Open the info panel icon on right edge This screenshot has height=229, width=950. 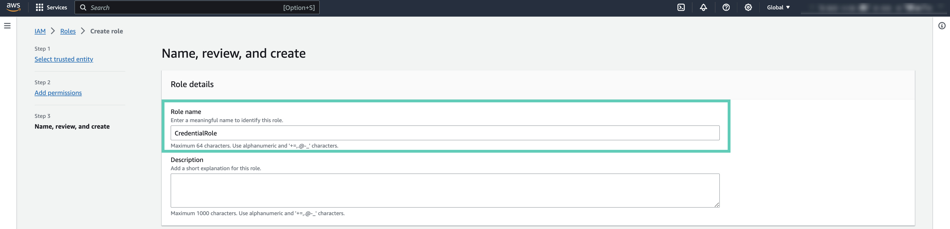pyautogui.click(x=941, y=26)
